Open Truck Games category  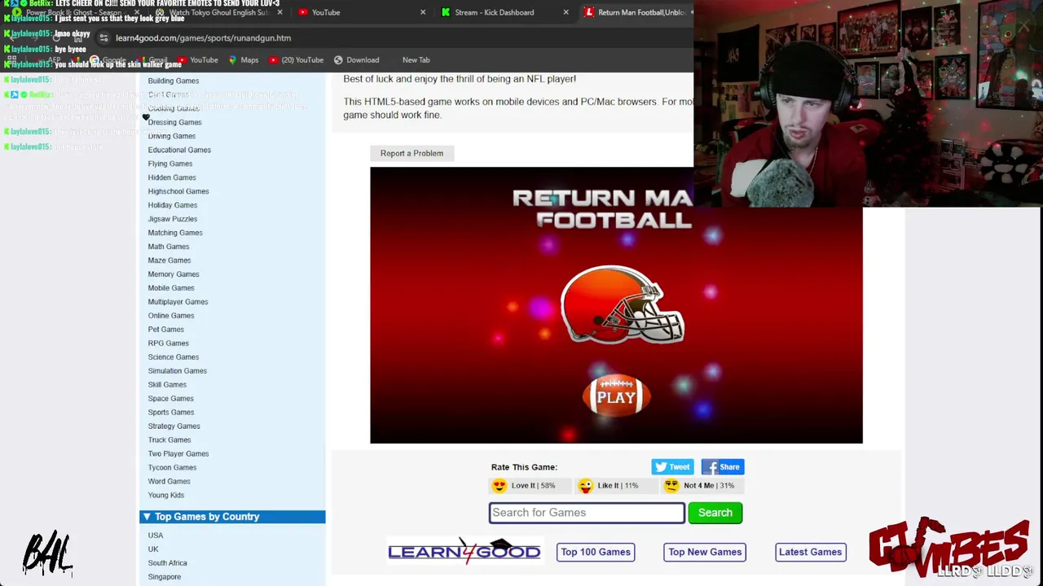[x=169, y=440]
